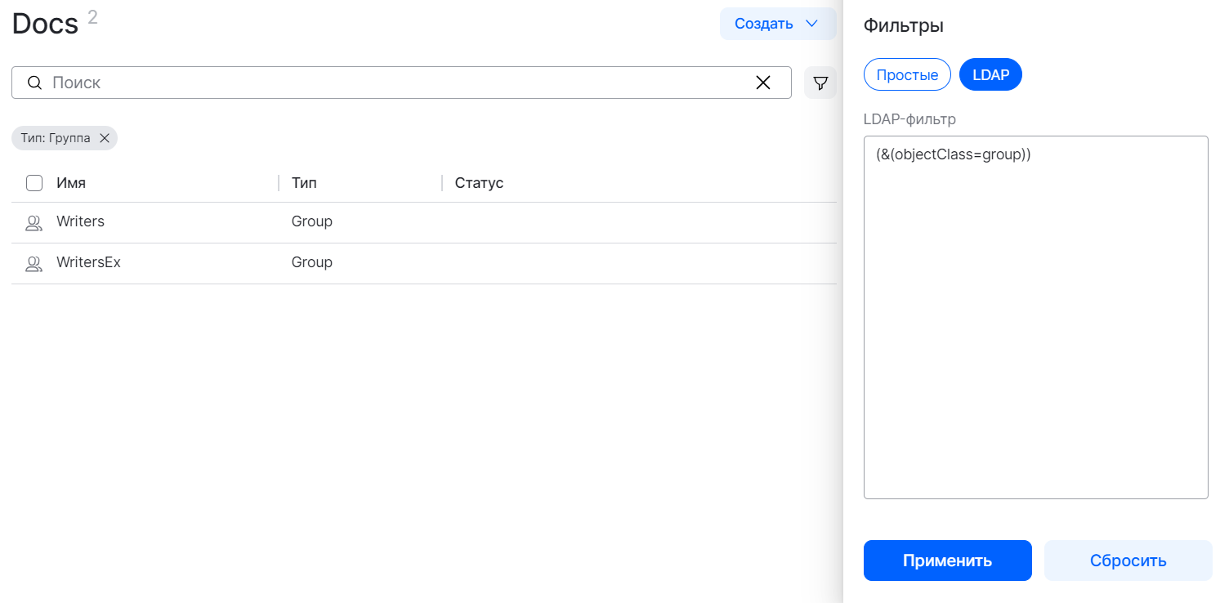Open the Фильтры panel header
Screen dimensions: 1220x603
pyautogui.click(x=903, y=25)
